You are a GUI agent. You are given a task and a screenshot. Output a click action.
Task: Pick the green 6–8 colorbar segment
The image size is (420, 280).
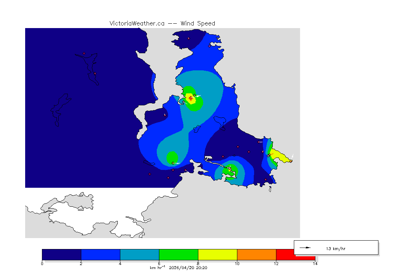pyautogui.click(x=178, y=254)
